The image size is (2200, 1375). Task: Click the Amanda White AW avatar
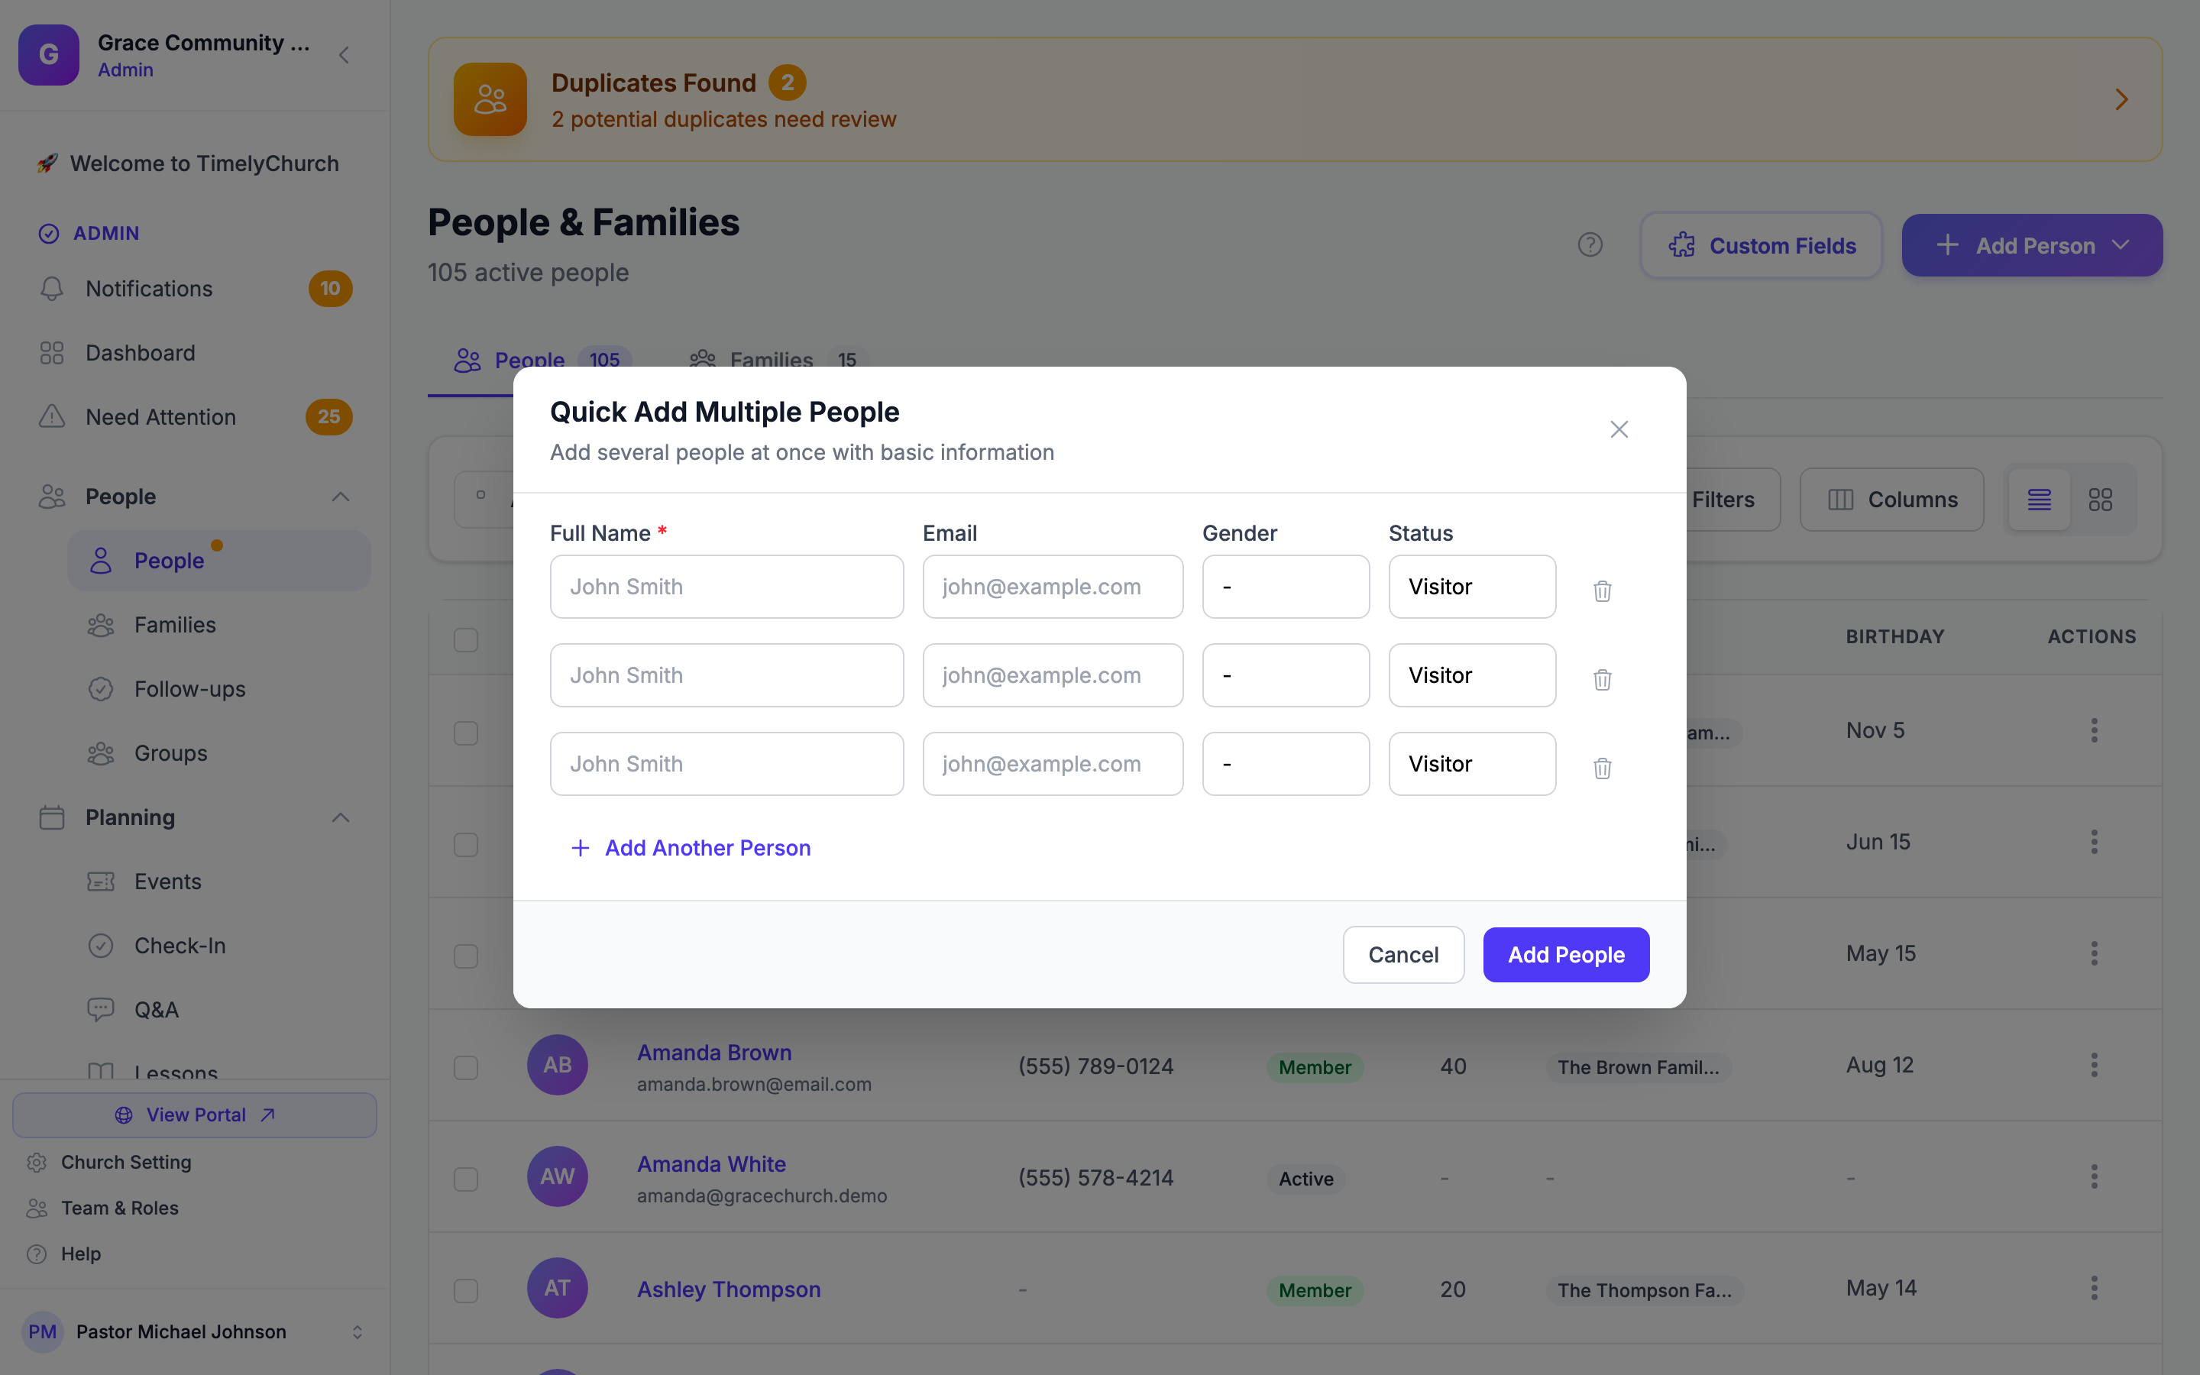[558, 1176]
